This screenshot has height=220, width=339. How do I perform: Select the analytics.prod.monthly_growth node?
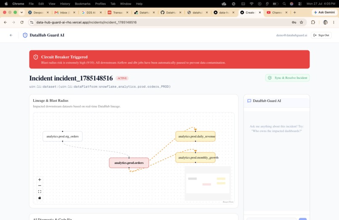coord(196,157)
